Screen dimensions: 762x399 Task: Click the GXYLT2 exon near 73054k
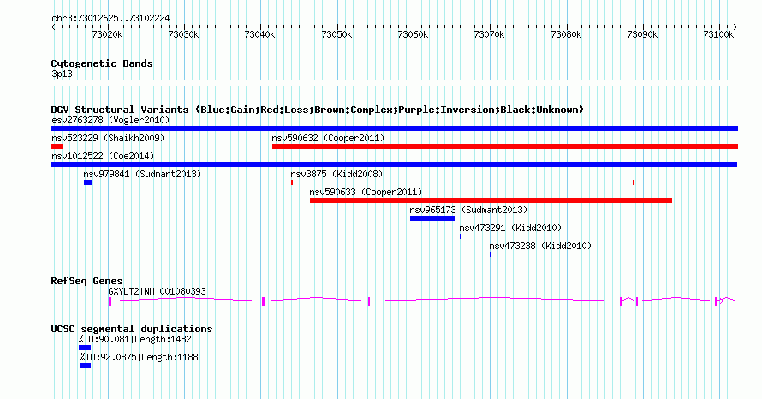(x=369, y=301)
